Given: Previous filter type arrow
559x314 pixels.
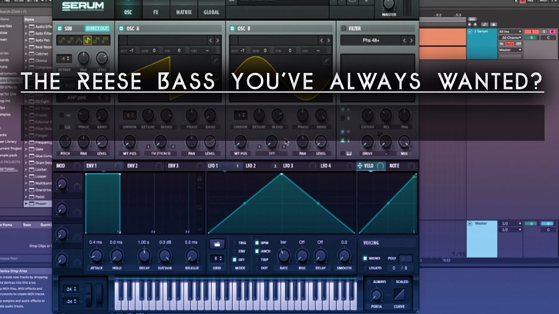Looking at the screenshot, I should coord(404,40).
